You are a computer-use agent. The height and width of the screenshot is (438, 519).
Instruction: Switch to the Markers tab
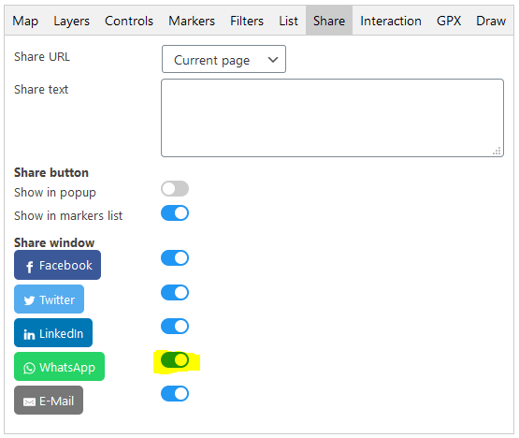click(x=192, y=21)
